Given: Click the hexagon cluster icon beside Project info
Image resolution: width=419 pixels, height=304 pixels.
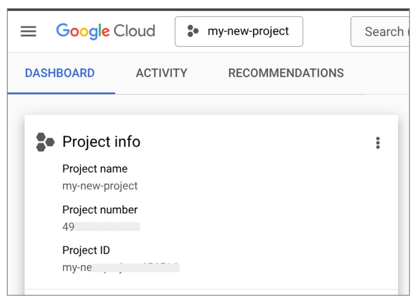Looking at the screenshot, I should [44, 142].
